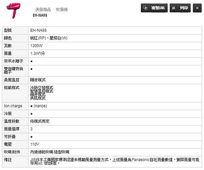Select the 奈米水離子 row label
Screen dimensions: 204x170
point(14,61)
